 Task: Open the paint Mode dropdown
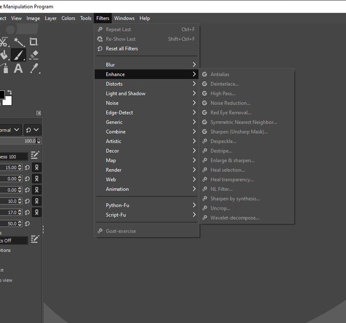pos(10,130)
